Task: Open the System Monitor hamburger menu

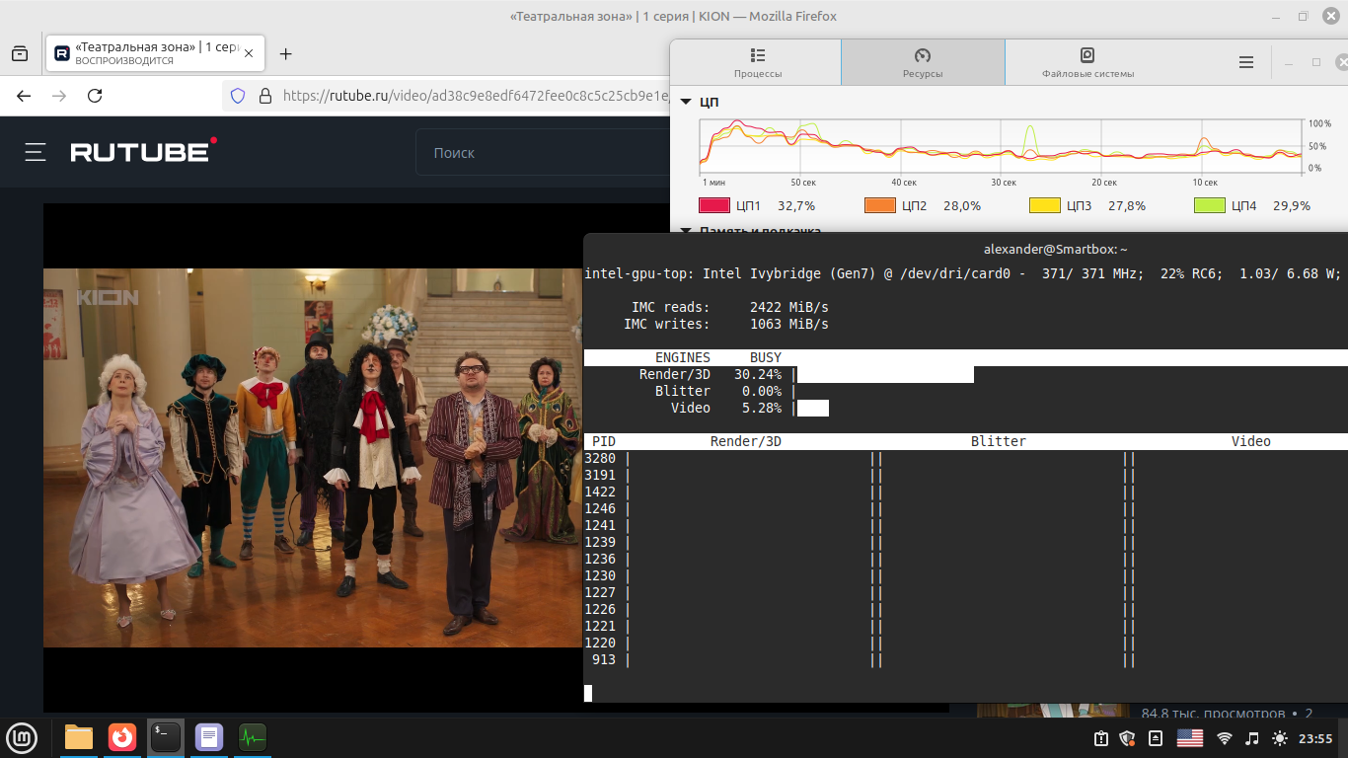Action: click(1246, 62)
